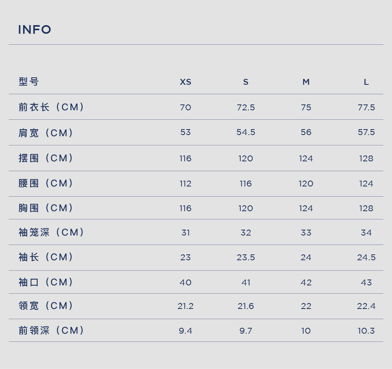Viewport: 392px width, 369px height.
Task: Click the 袖长 (CM) row label
Action: tap(46, 257)
